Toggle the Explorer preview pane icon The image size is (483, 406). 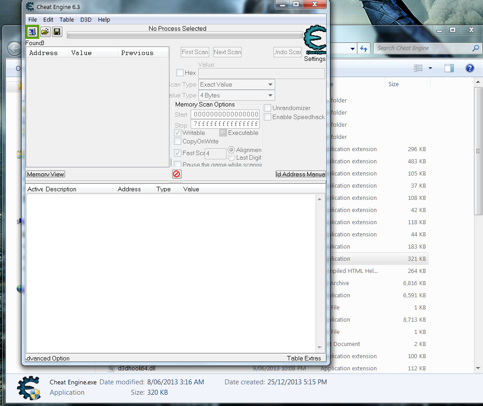coord(449,68)
